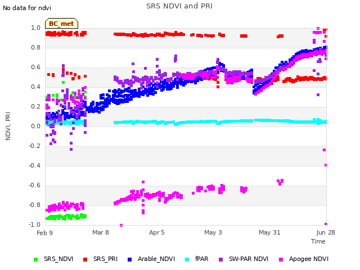360x270 pixels.
Task: Click the May 31 x-axis tick label
Action: [269, 232]
